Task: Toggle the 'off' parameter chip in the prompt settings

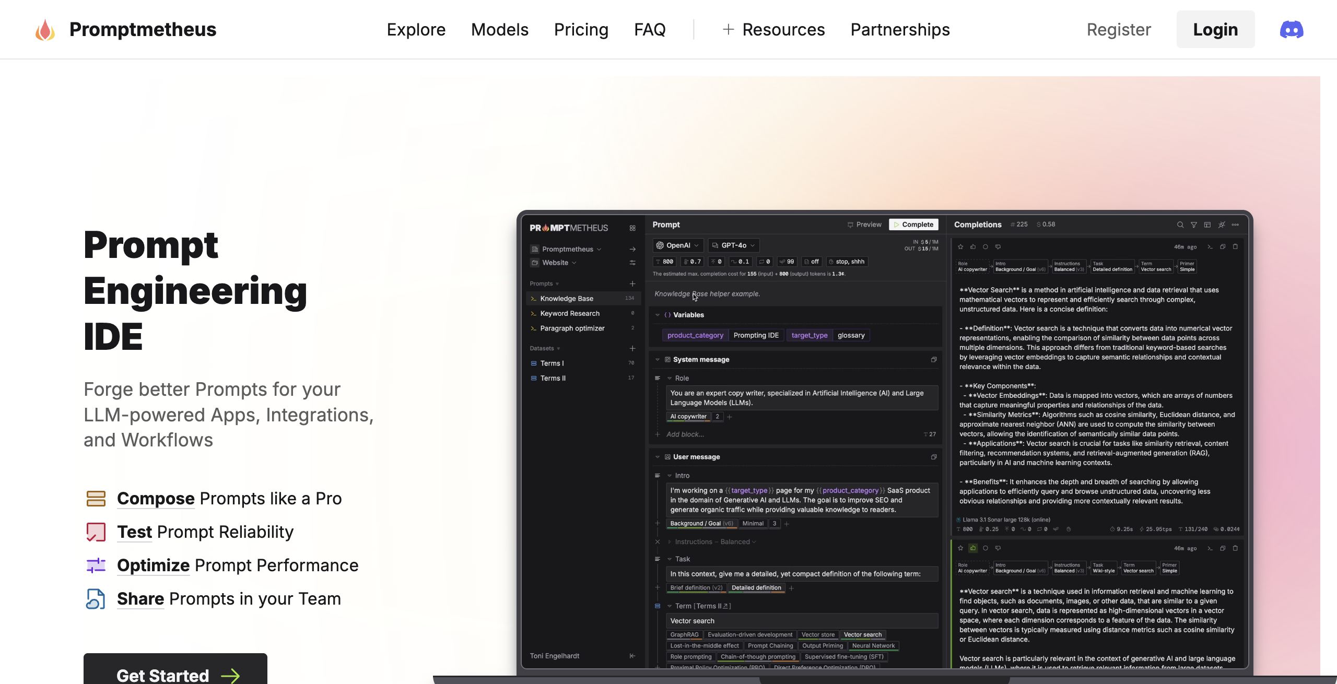Action: click(x=812, y=262)
